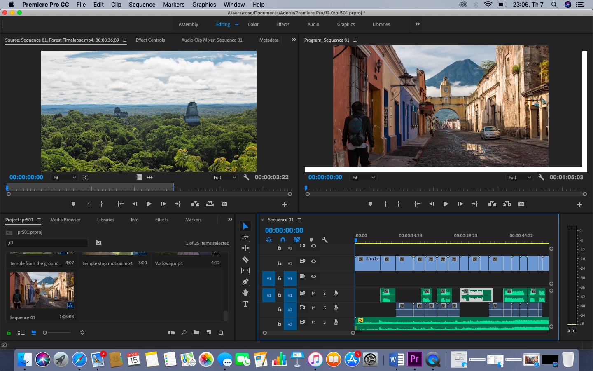
Task: Click the thumbnail zoom slider in Project panel
Action: [57, 333]
